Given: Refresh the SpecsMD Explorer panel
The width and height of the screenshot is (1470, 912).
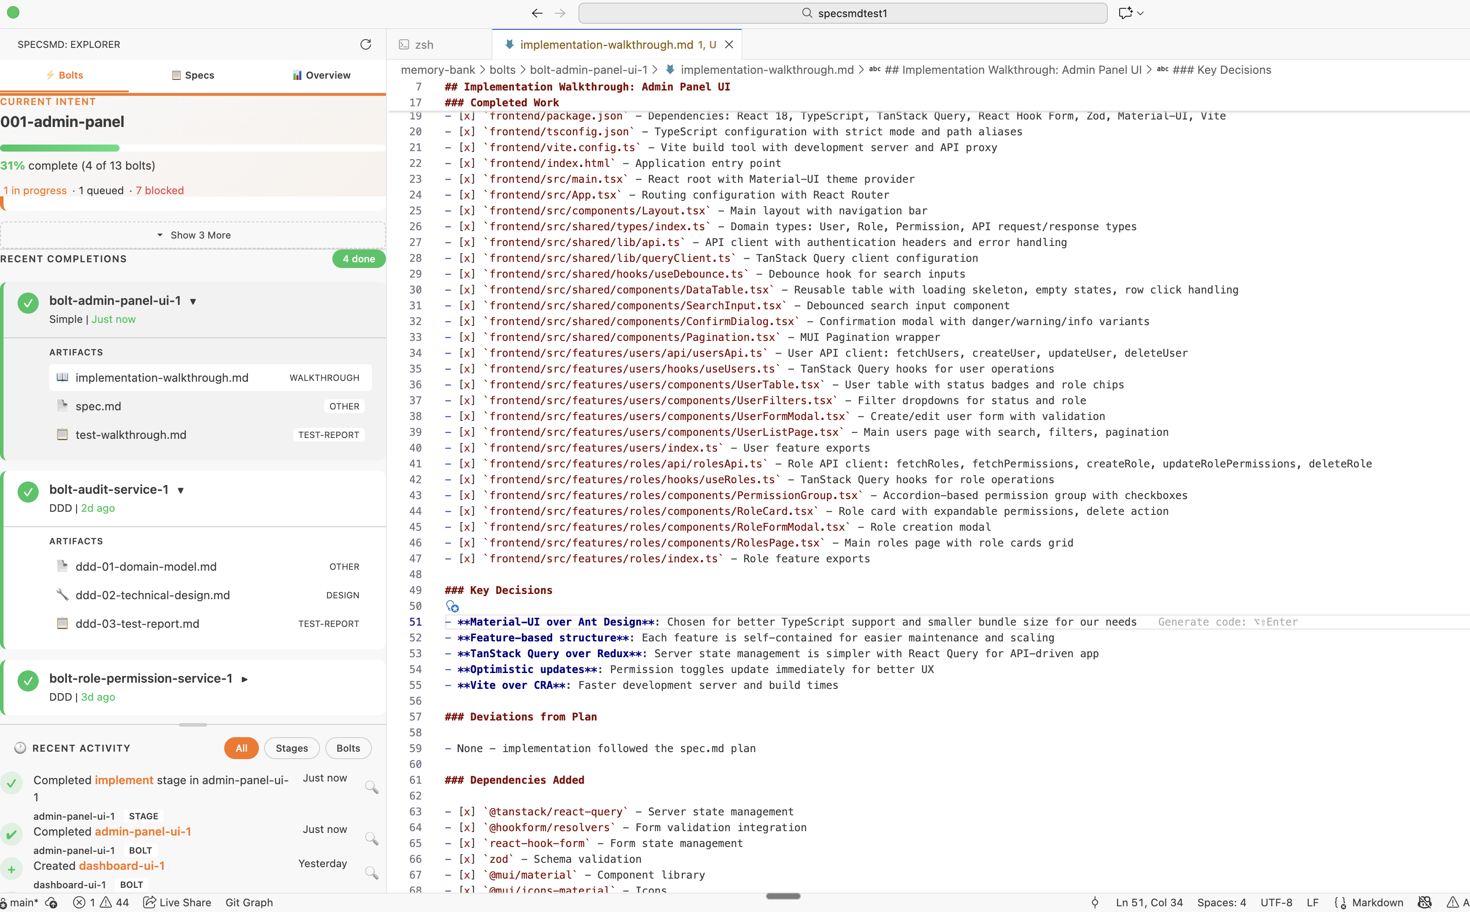Looking at the screenshot, I should click(365, 45).
